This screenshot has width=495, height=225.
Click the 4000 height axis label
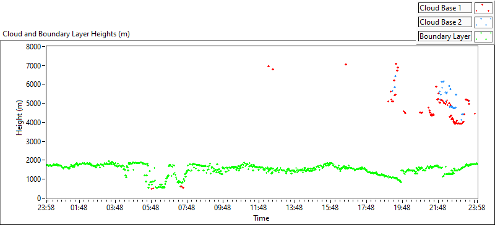point(36,123)
